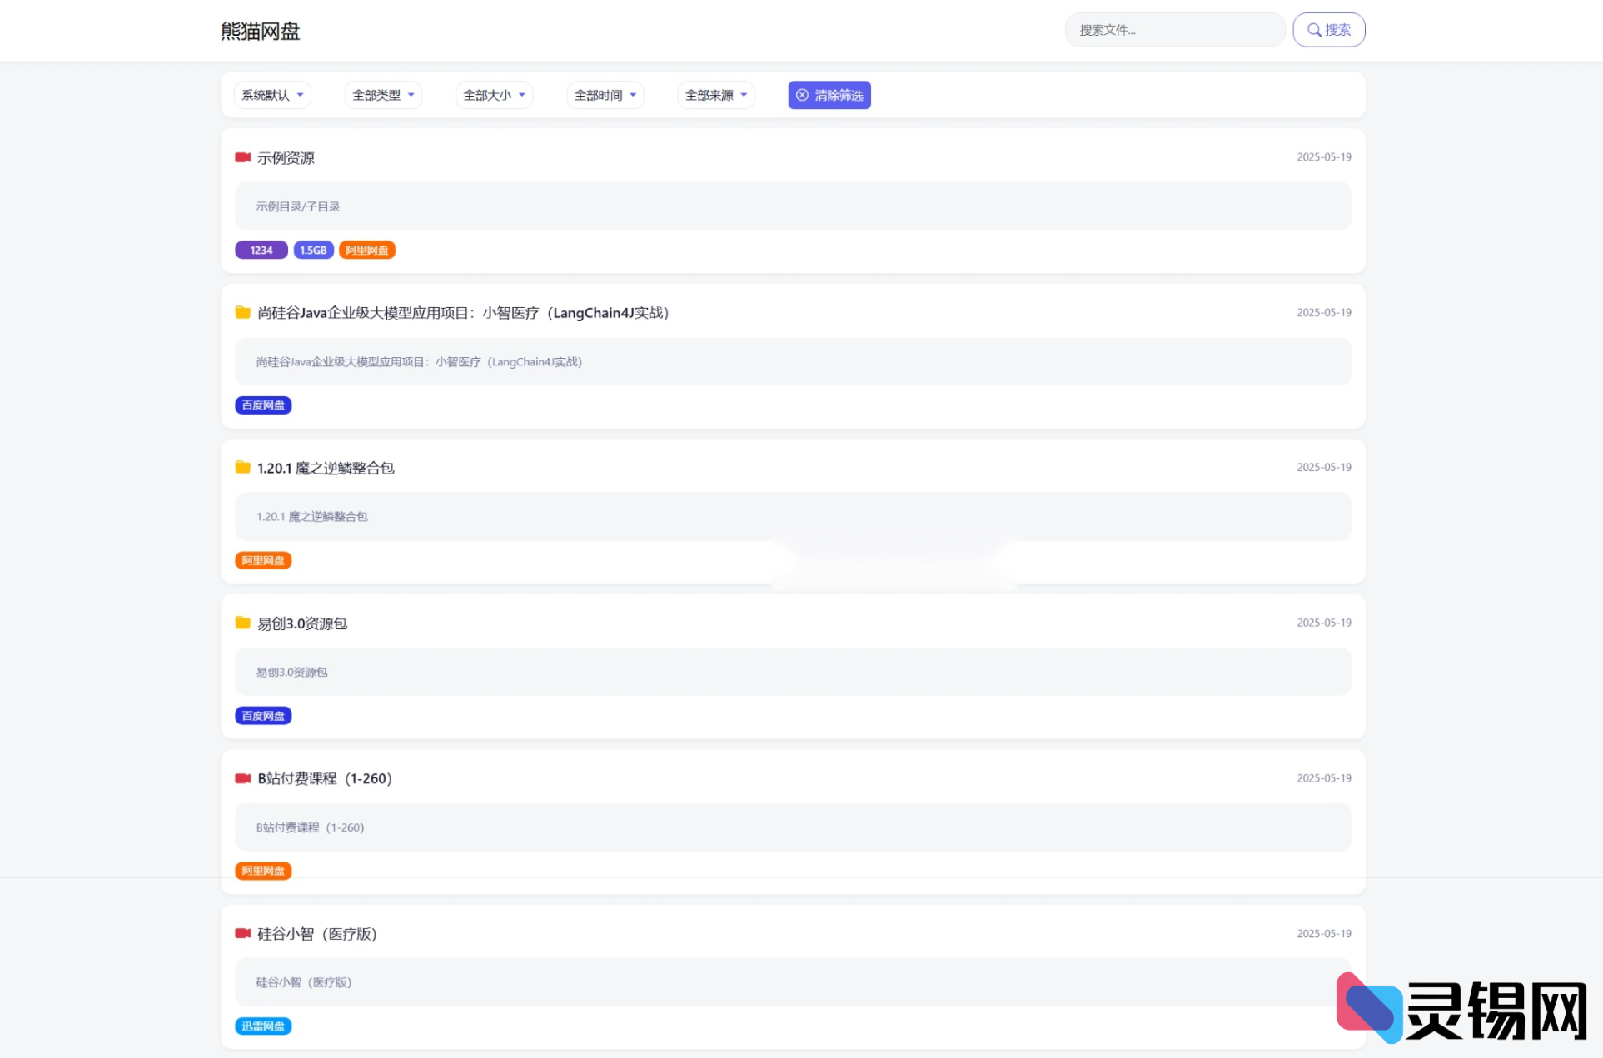Viewport: 1603px width, 1058px height.
Task: Click the 1.5GB size badge on 示例资源
Action: point(313,250)
